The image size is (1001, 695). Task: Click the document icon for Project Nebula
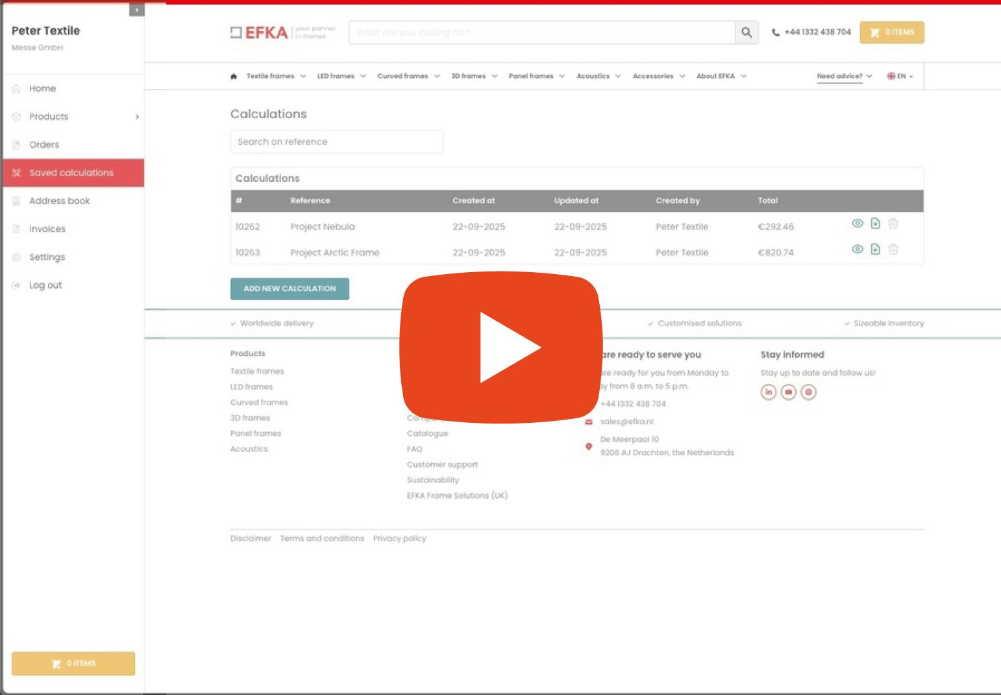(875, 223)
